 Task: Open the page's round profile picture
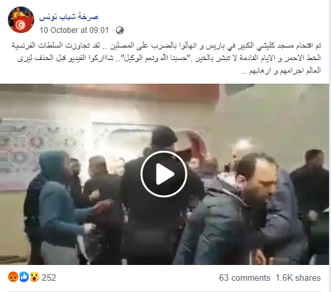(21, 20)
